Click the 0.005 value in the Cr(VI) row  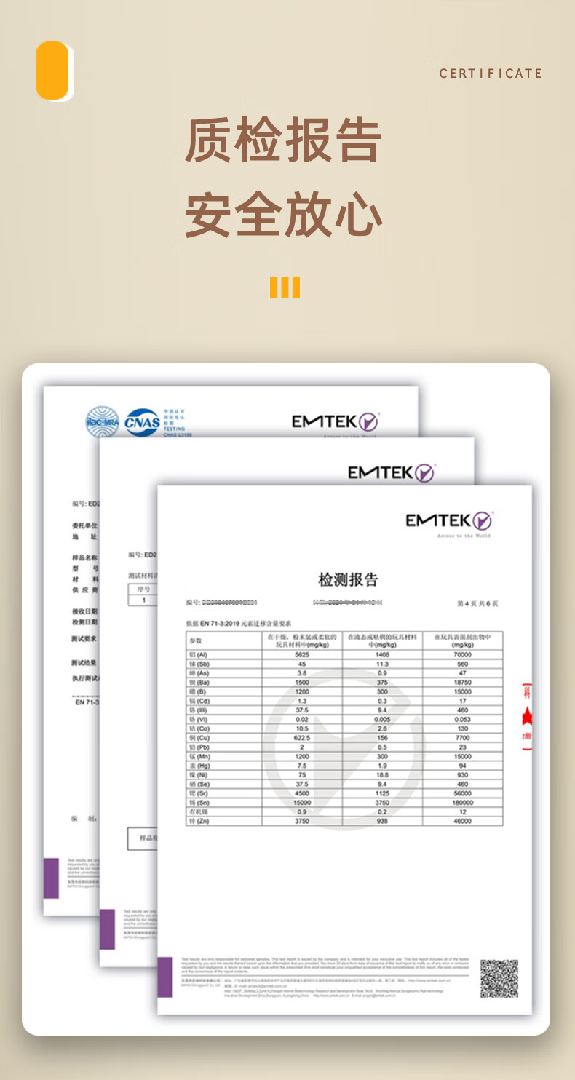click(x=382, y=720)
